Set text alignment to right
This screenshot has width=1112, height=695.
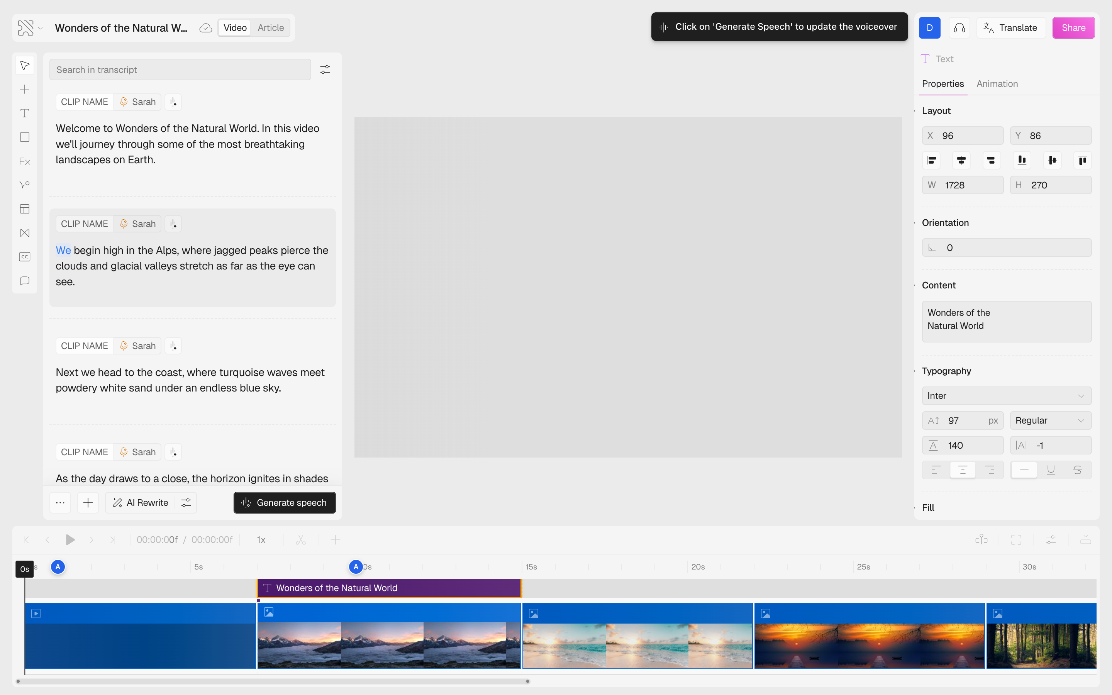989,470
